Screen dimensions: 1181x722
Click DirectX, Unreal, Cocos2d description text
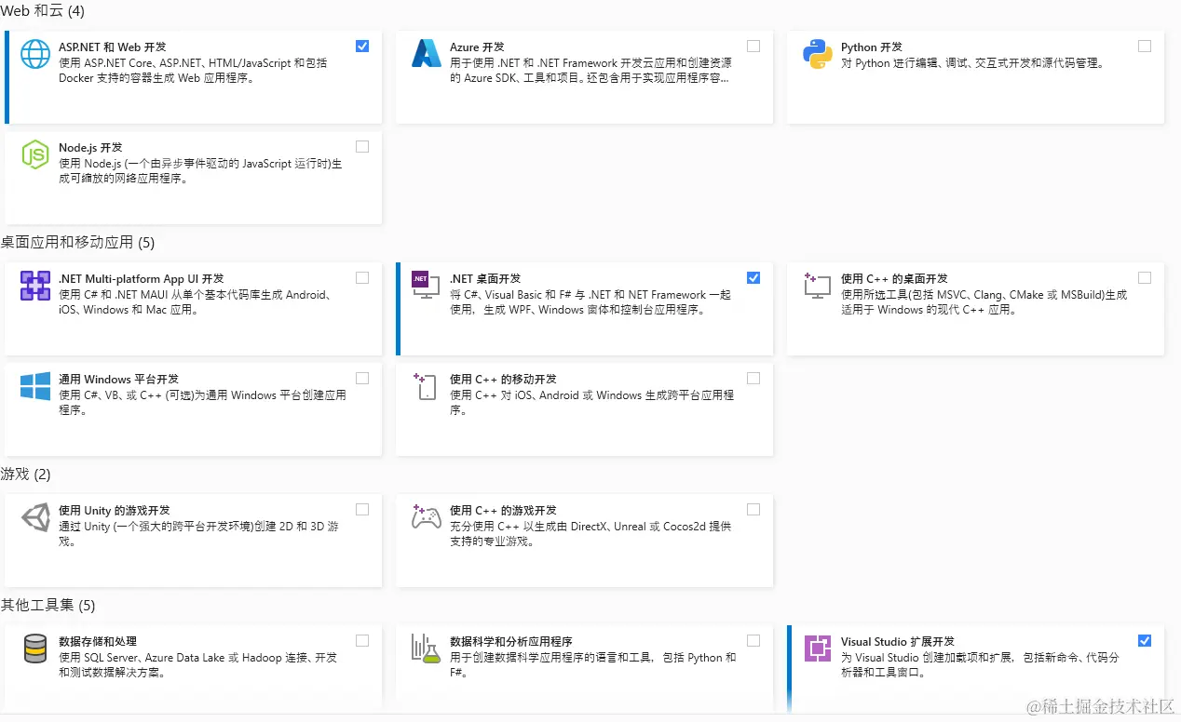coord(590,533)
